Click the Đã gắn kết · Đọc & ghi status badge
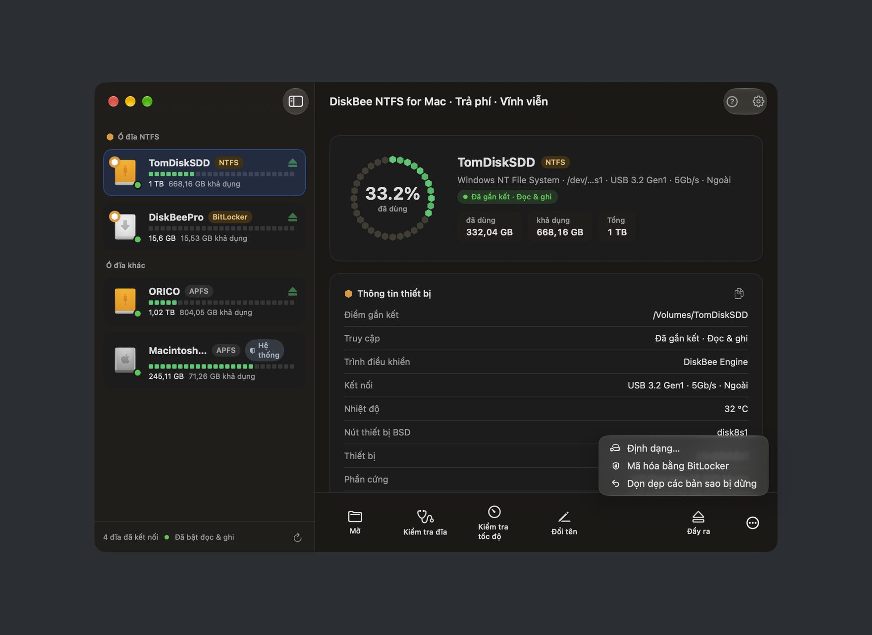Image resolution: width=872 pixels, height=635 pixels. pyautogui.click(x=507, y=197)
